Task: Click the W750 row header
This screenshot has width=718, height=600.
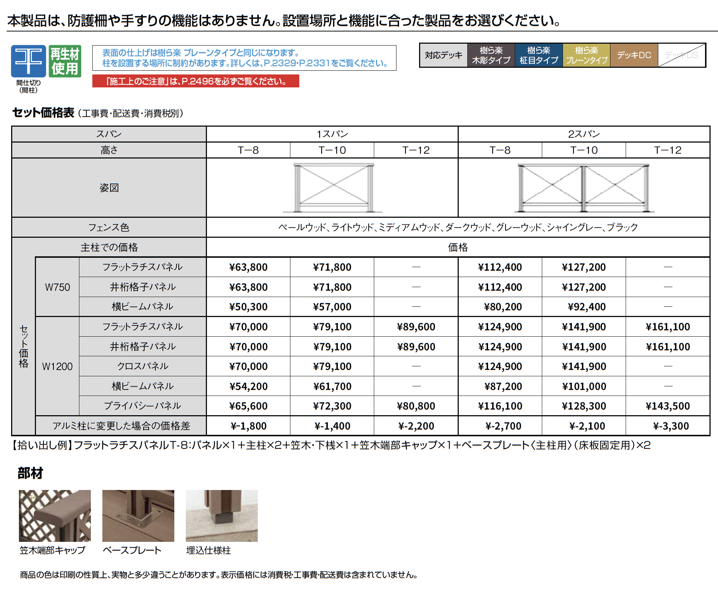Action: point(57,287)
